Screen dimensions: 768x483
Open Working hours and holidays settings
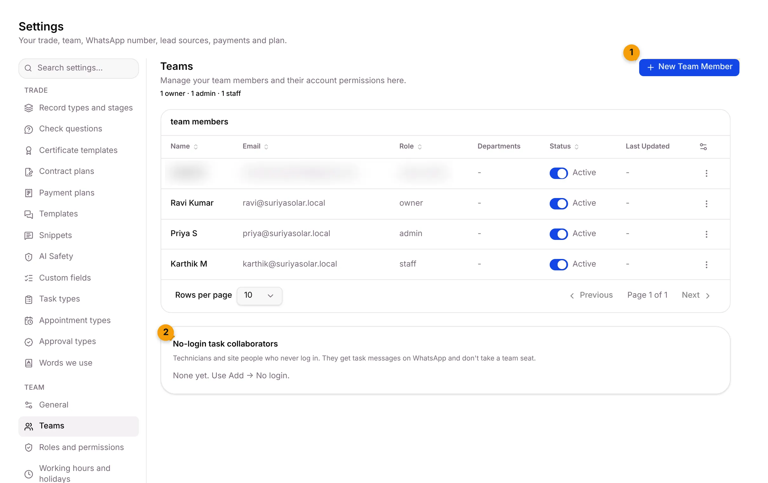[x=78, y=473]
